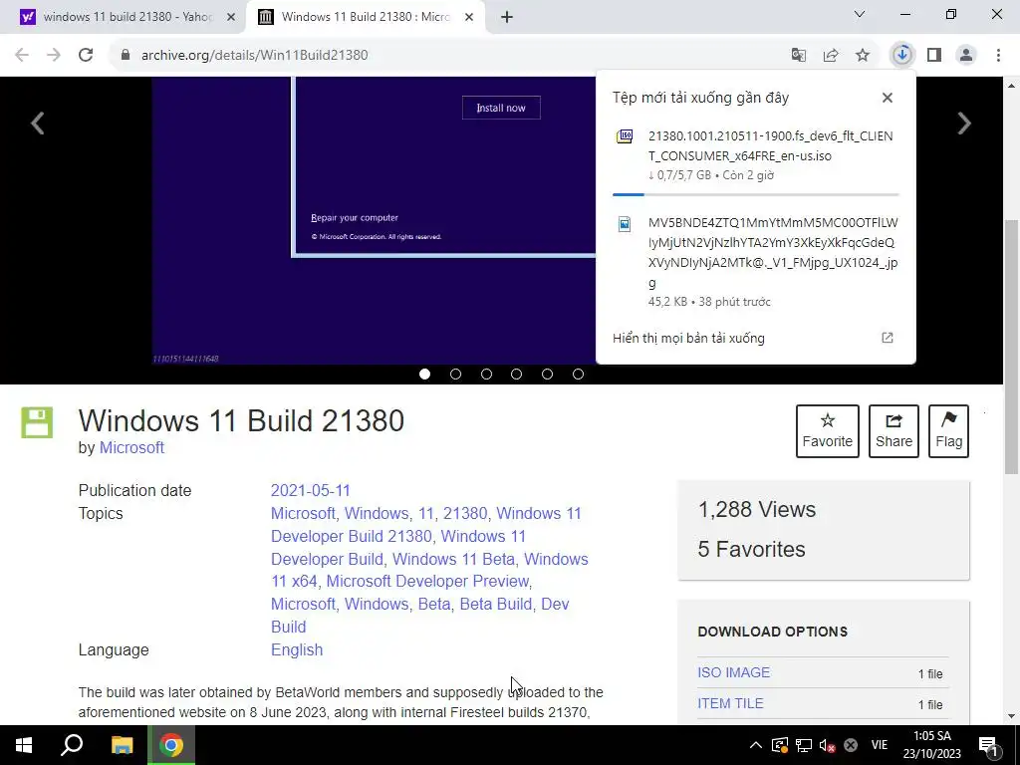
Task: Click the page vertical scrollbar thumb
Action: 1011,347
